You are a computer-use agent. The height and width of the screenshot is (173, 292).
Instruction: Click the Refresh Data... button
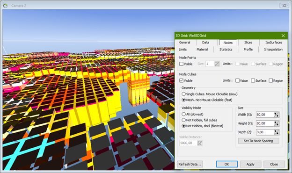coord(190,164)
